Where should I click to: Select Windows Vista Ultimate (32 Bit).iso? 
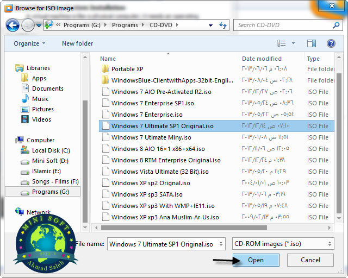pyautogui.click(x=160, y=172)
